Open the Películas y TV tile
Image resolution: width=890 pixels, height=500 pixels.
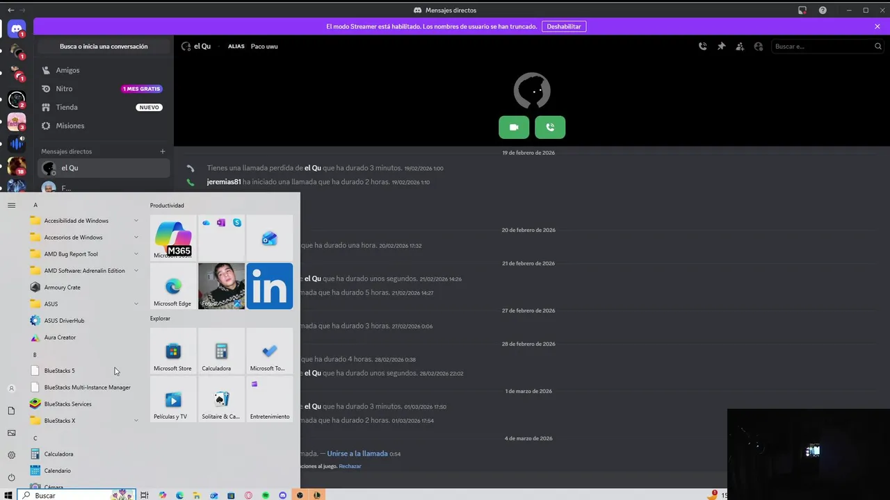coord(173,399)
